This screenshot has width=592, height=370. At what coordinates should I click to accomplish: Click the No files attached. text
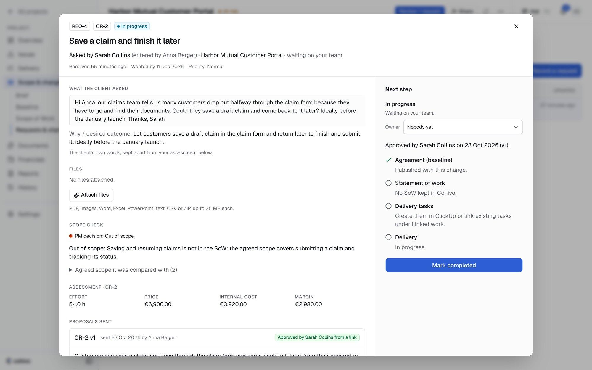[x=92, y=180]
